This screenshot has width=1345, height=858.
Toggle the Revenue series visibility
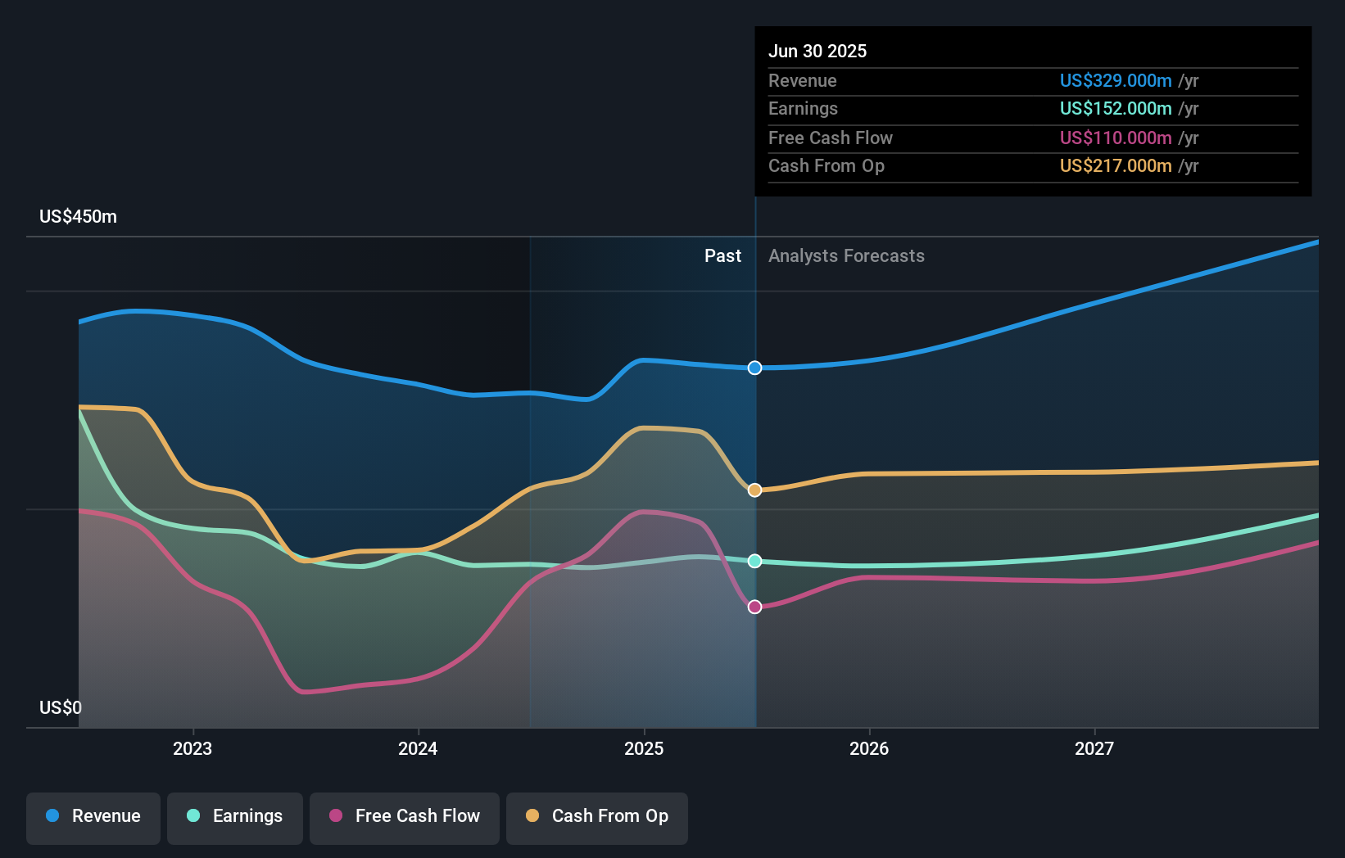click(93, 816)
